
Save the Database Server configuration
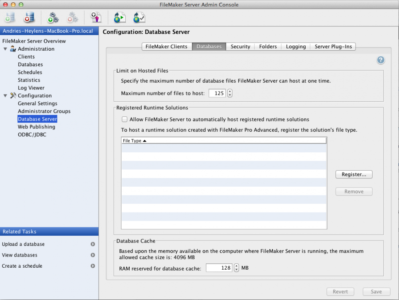pyautogui.click(x=376, y=291)
